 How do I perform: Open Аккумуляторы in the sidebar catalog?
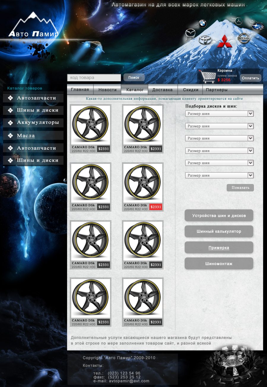tap(38, 123)
